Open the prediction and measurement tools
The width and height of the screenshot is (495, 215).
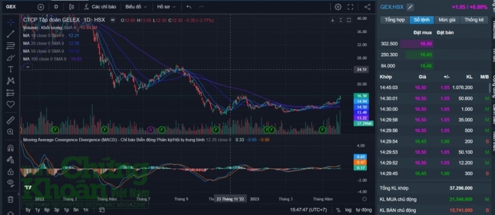coord(10,92)
